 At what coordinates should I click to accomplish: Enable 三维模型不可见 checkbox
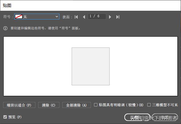149,105
